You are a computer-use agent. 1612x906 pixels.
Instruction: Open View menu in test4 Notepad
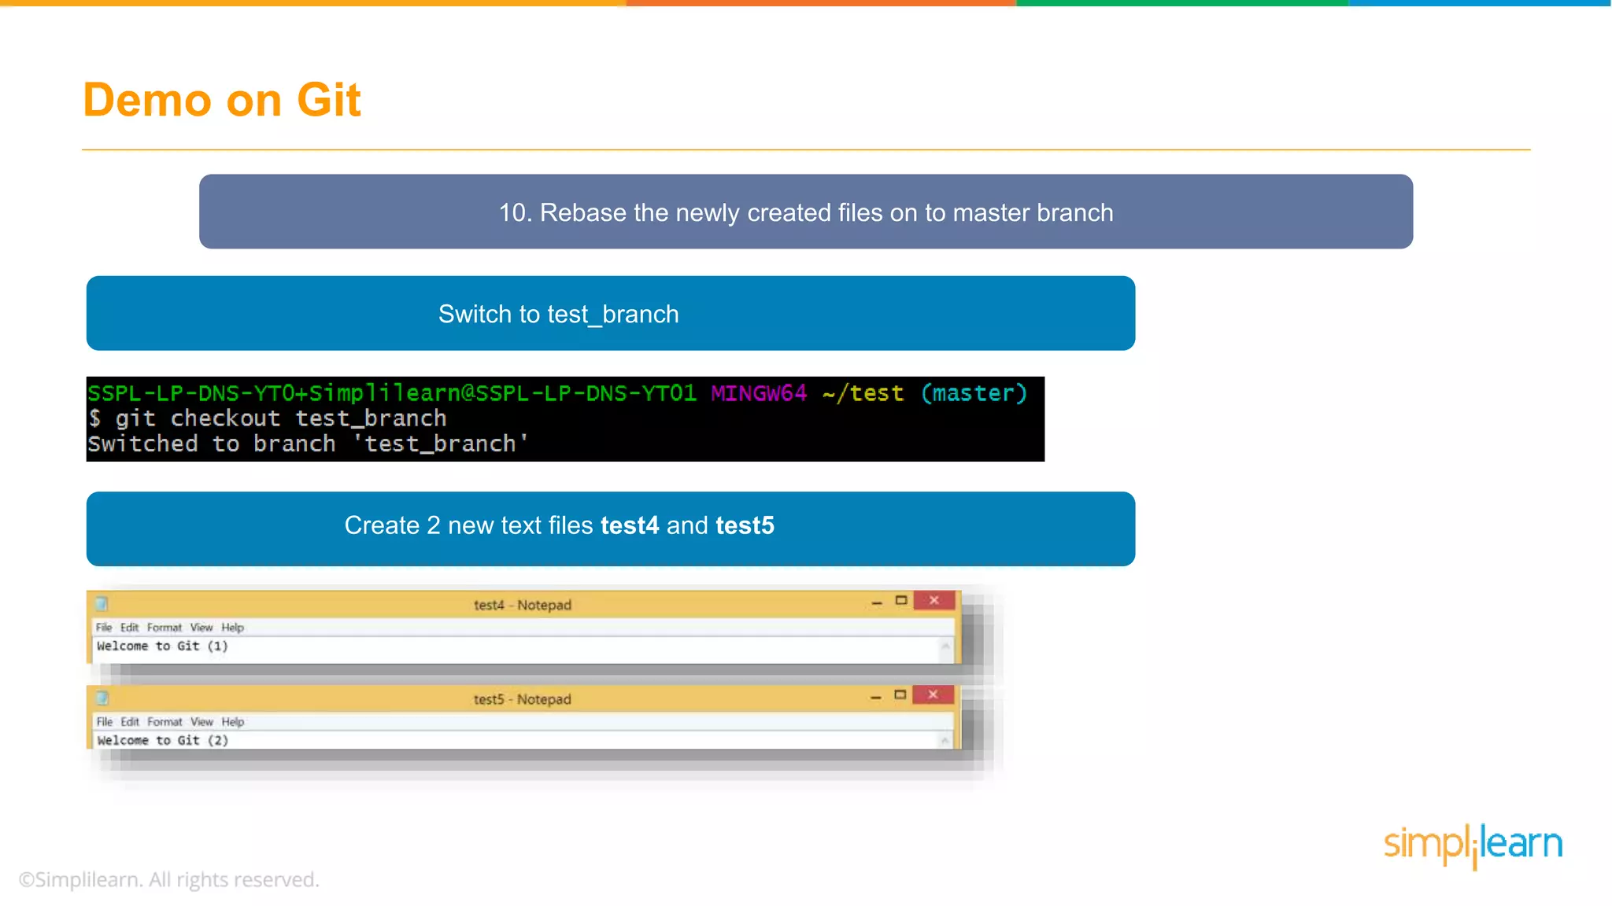[201, 628]
